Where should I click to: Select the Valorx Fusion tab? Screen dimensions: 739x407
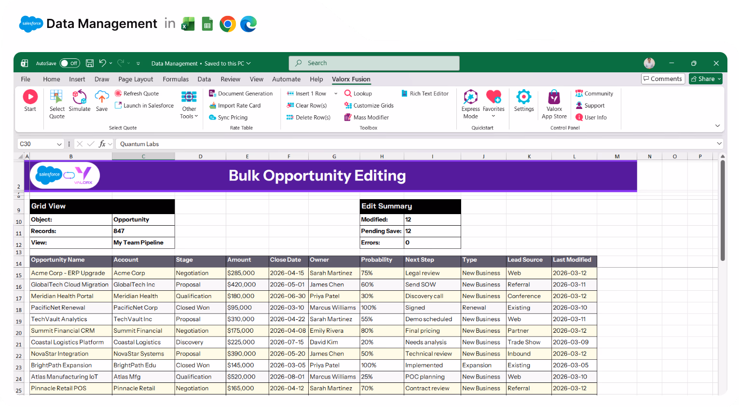(x=351, y=79)
